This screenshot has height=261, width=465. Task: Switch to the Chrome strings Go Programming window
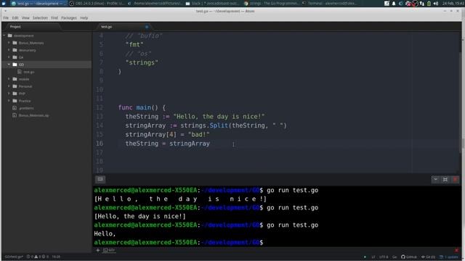(271, 4)
